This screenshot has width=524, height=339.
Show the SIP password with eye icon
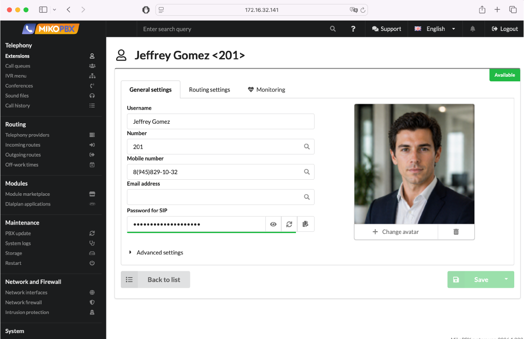click(x=273, y=224)
